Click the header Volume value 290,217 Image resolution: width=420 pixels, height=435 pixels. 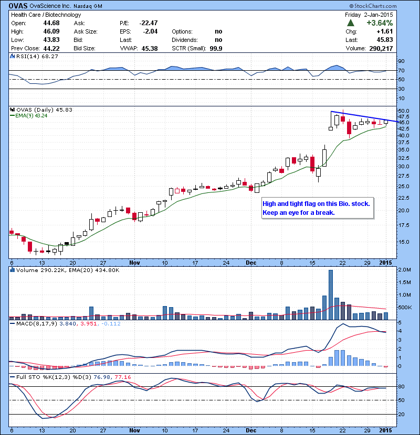381,48
